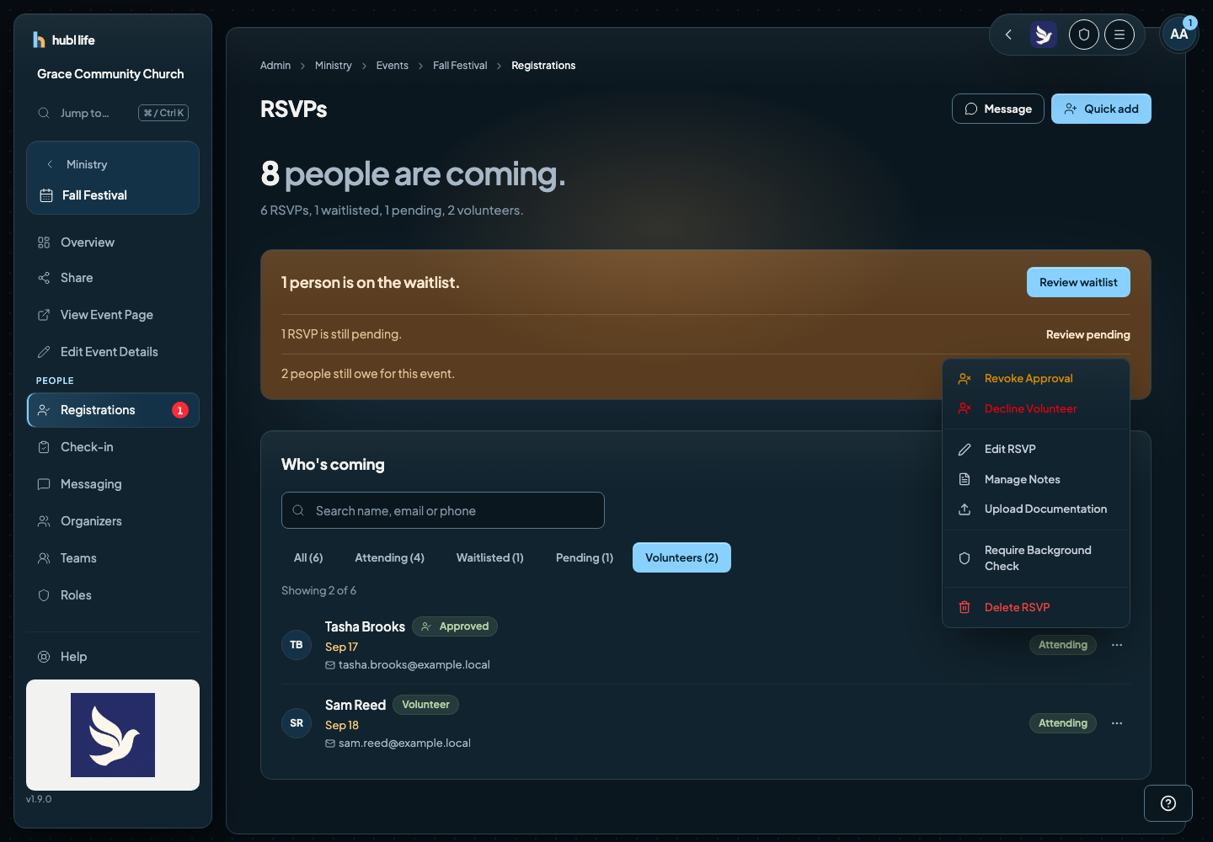Open Help from the sidebar
The width and height of the screenshot is (1213, 842).
113,657
